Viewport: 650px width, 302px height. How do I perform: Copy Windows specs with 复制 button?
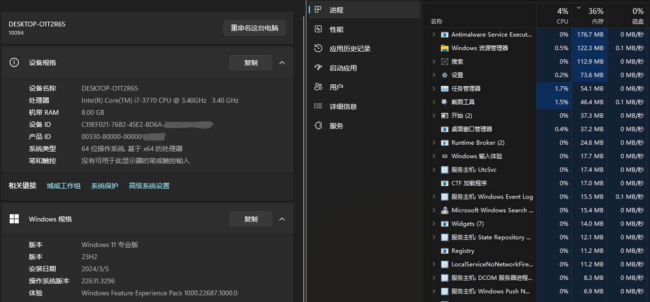coord(251,219)
